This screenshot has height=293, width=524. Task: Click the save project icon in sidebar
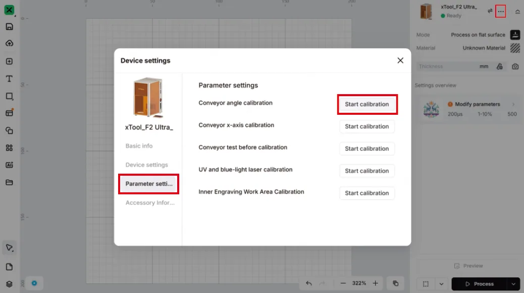pyautogui.click(x=10, y=27)
